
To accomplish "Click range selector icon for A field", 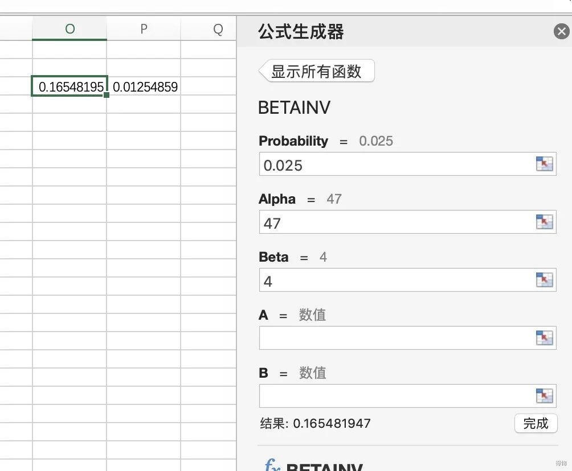I will point(544,338).
